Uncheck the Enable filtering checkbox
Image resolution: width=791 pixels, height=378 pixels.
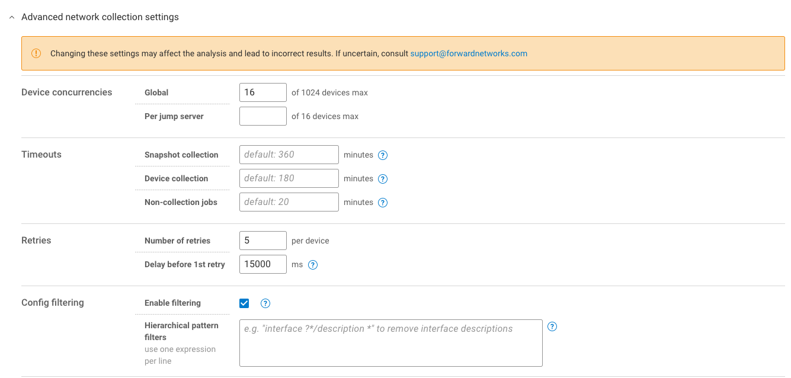244,303
